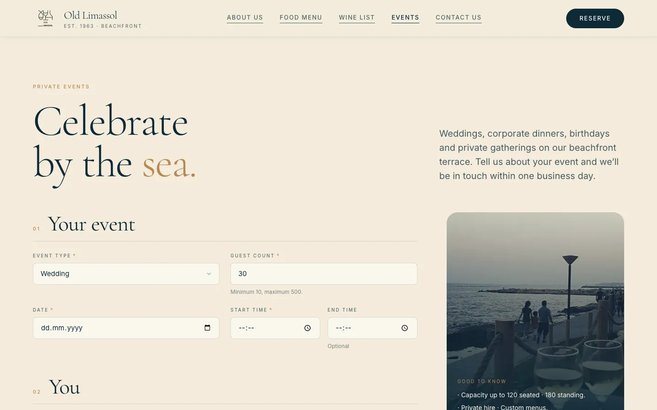Click the 'You' section heading

64,387
